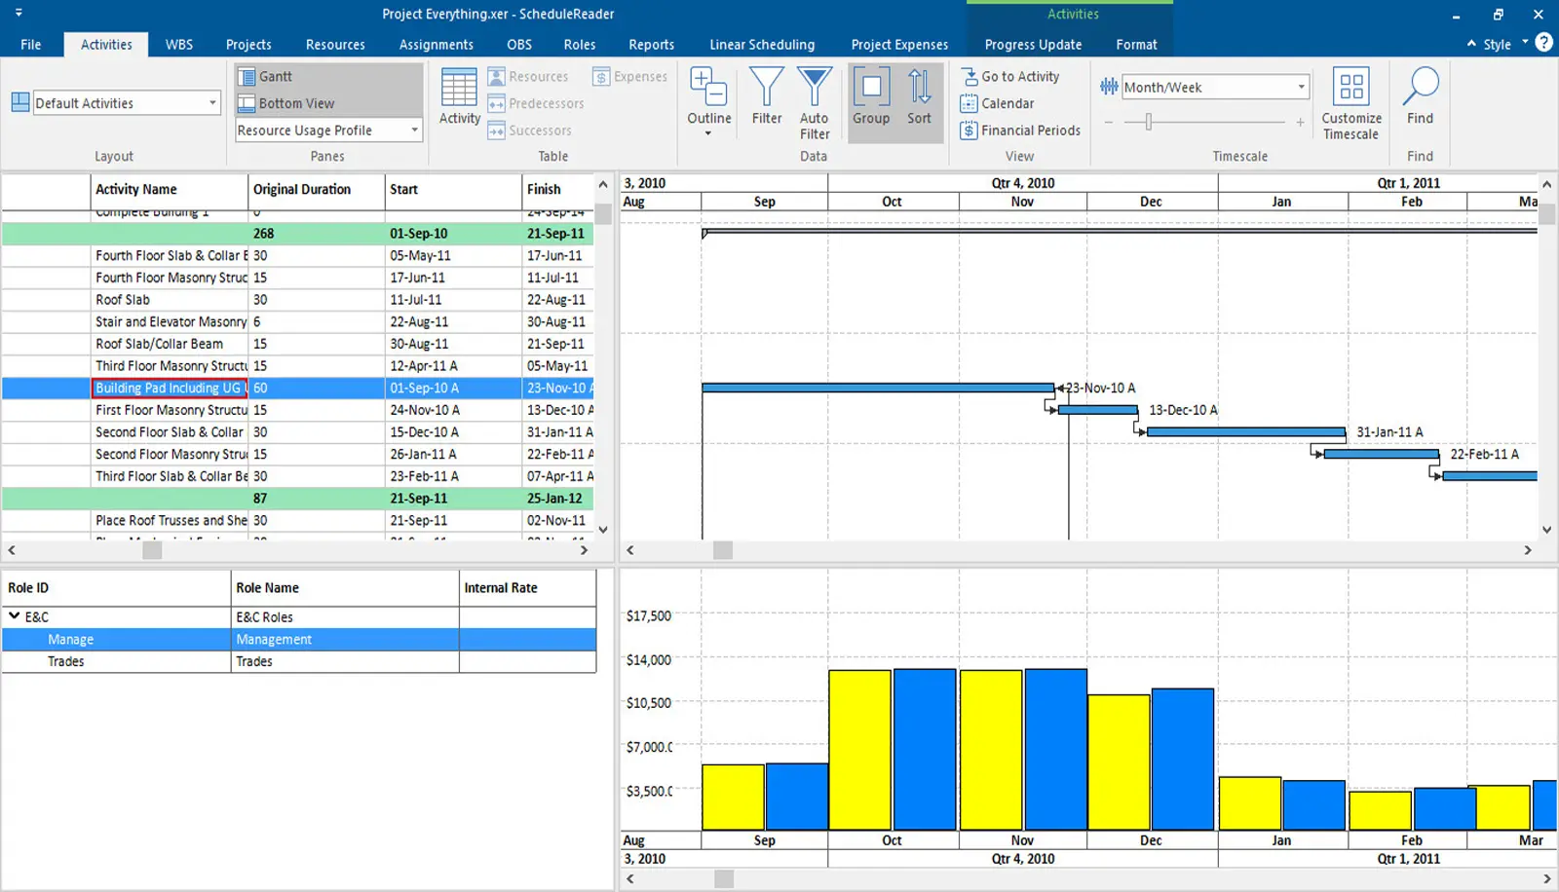Open the Month/Week timescale dropdown

(1301, 87)
